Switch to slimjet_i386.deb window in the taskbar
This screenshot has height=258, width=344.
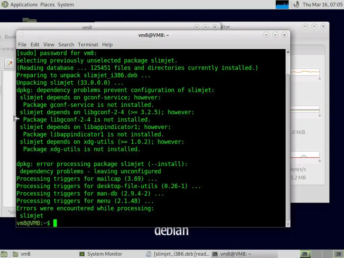[x=178, y=254]
